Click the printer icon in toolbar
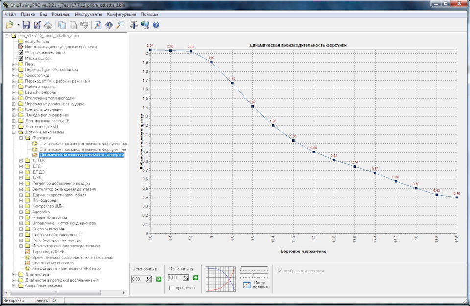The height and width of the screenshot is (306, 470). pos(48,25)
